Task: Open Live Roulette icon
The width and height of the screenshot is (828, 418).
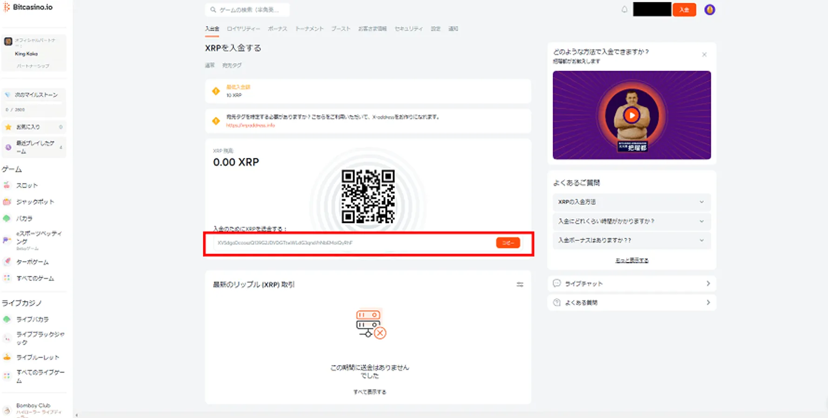Action: point(7,357)
